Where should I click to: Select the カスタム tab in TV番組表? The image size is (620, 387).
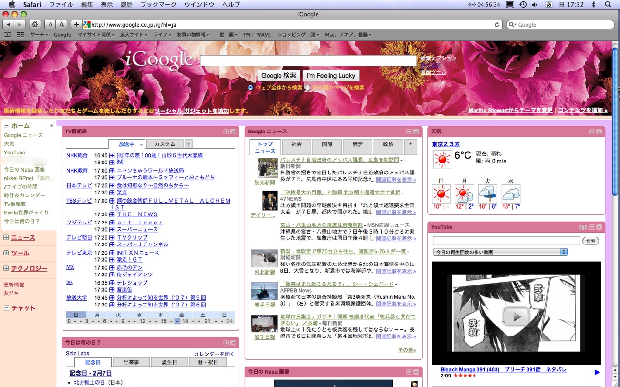coord(165,144)
